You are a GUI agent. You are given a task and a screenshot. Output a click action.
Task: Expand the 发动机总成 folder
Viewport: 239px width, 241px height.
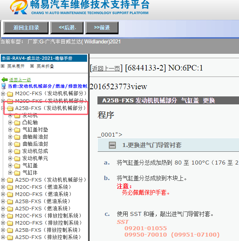(x=10, y=151)
